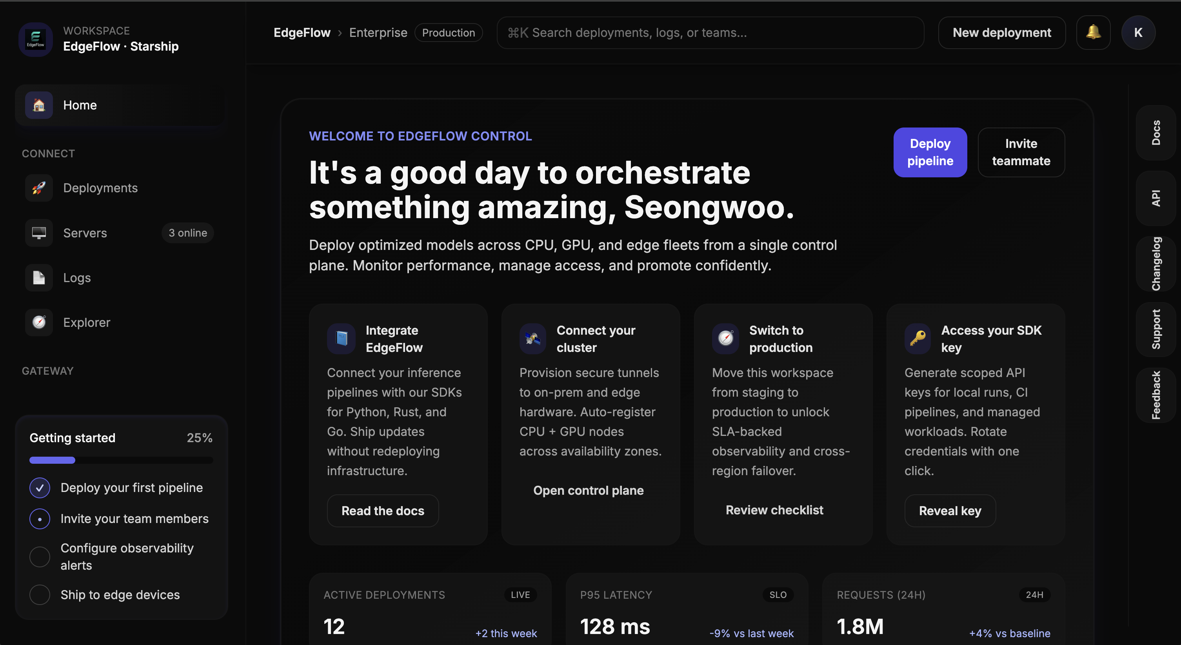Screen dimensions: 1181x645
Task: Click the SDK key icon
Action: (x=918, y=339)
